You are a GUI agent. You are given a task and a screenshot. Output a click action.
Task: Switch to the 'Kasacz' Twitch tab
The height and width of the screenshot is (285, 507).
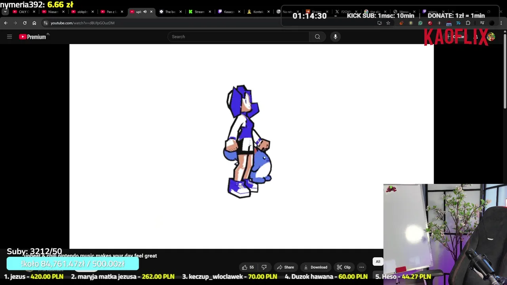228,12
